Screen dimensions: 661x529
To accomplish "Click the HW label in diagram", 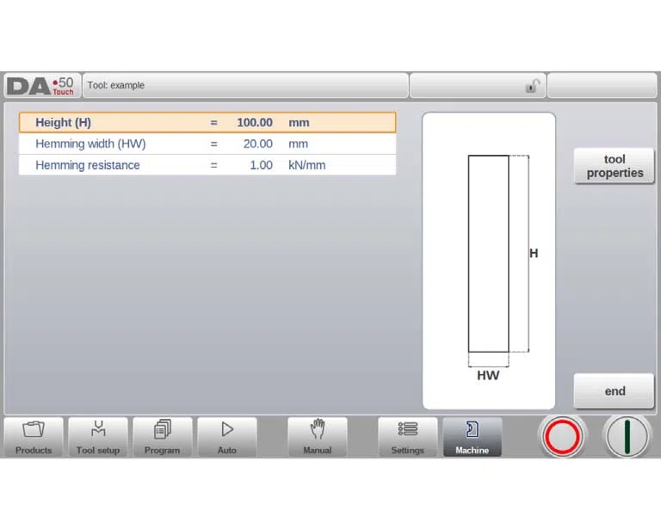I will (488, 375).
